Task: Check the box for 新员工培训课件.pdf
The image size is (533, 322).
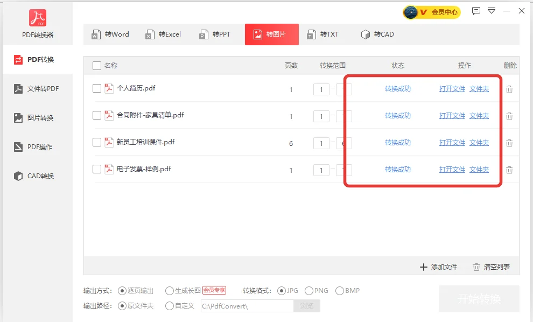Action: click(x=97, y=142)
